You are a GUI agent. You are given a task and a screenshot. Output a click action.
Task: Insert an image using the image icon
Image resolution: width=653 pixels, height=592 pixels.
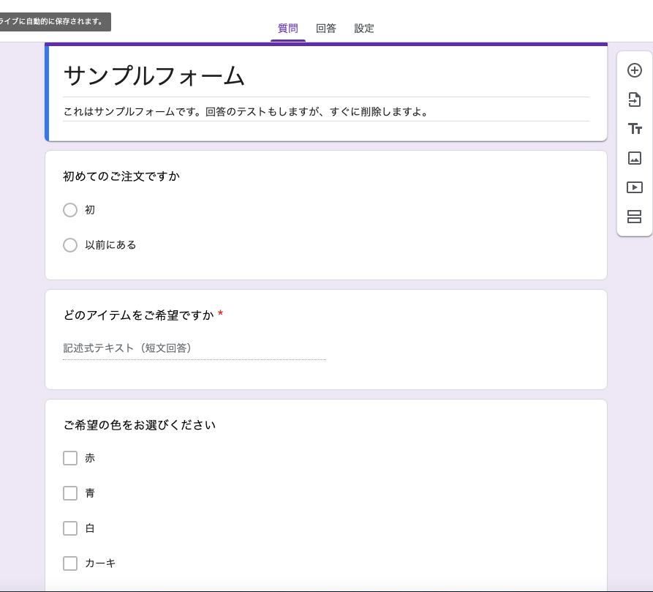[x=633, y=158]
